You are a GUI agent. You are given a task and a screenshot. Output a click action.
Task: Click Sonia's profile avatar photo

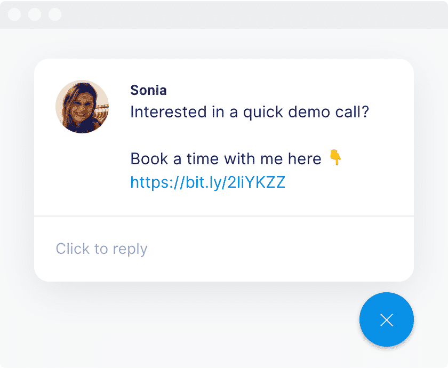[82, 107]
